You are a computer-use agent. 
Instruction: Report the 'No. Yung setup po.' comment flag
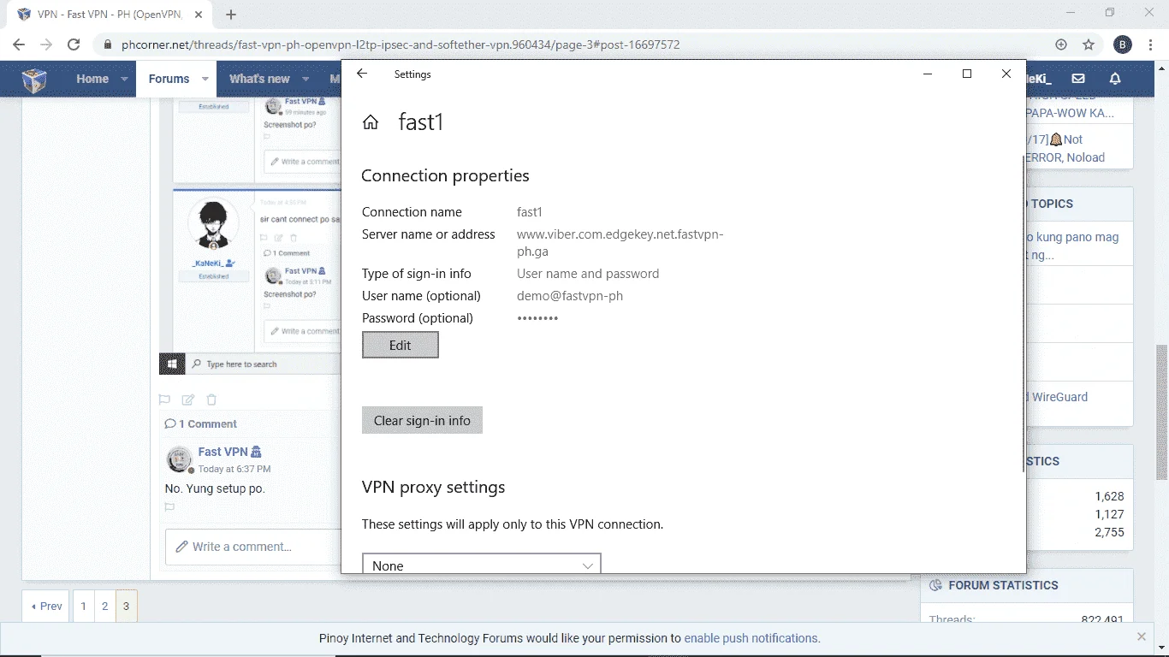tap(169, 507)
